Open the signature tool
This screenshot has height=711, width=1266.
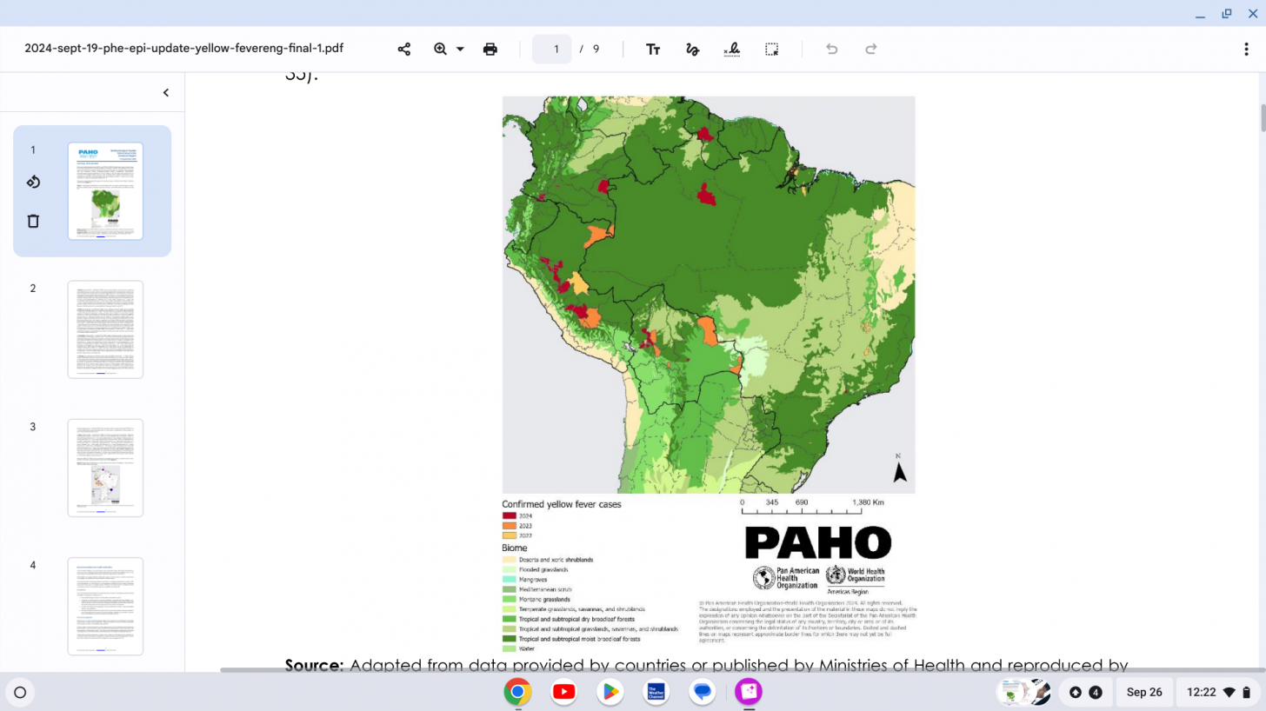click(x=732, y=50)
